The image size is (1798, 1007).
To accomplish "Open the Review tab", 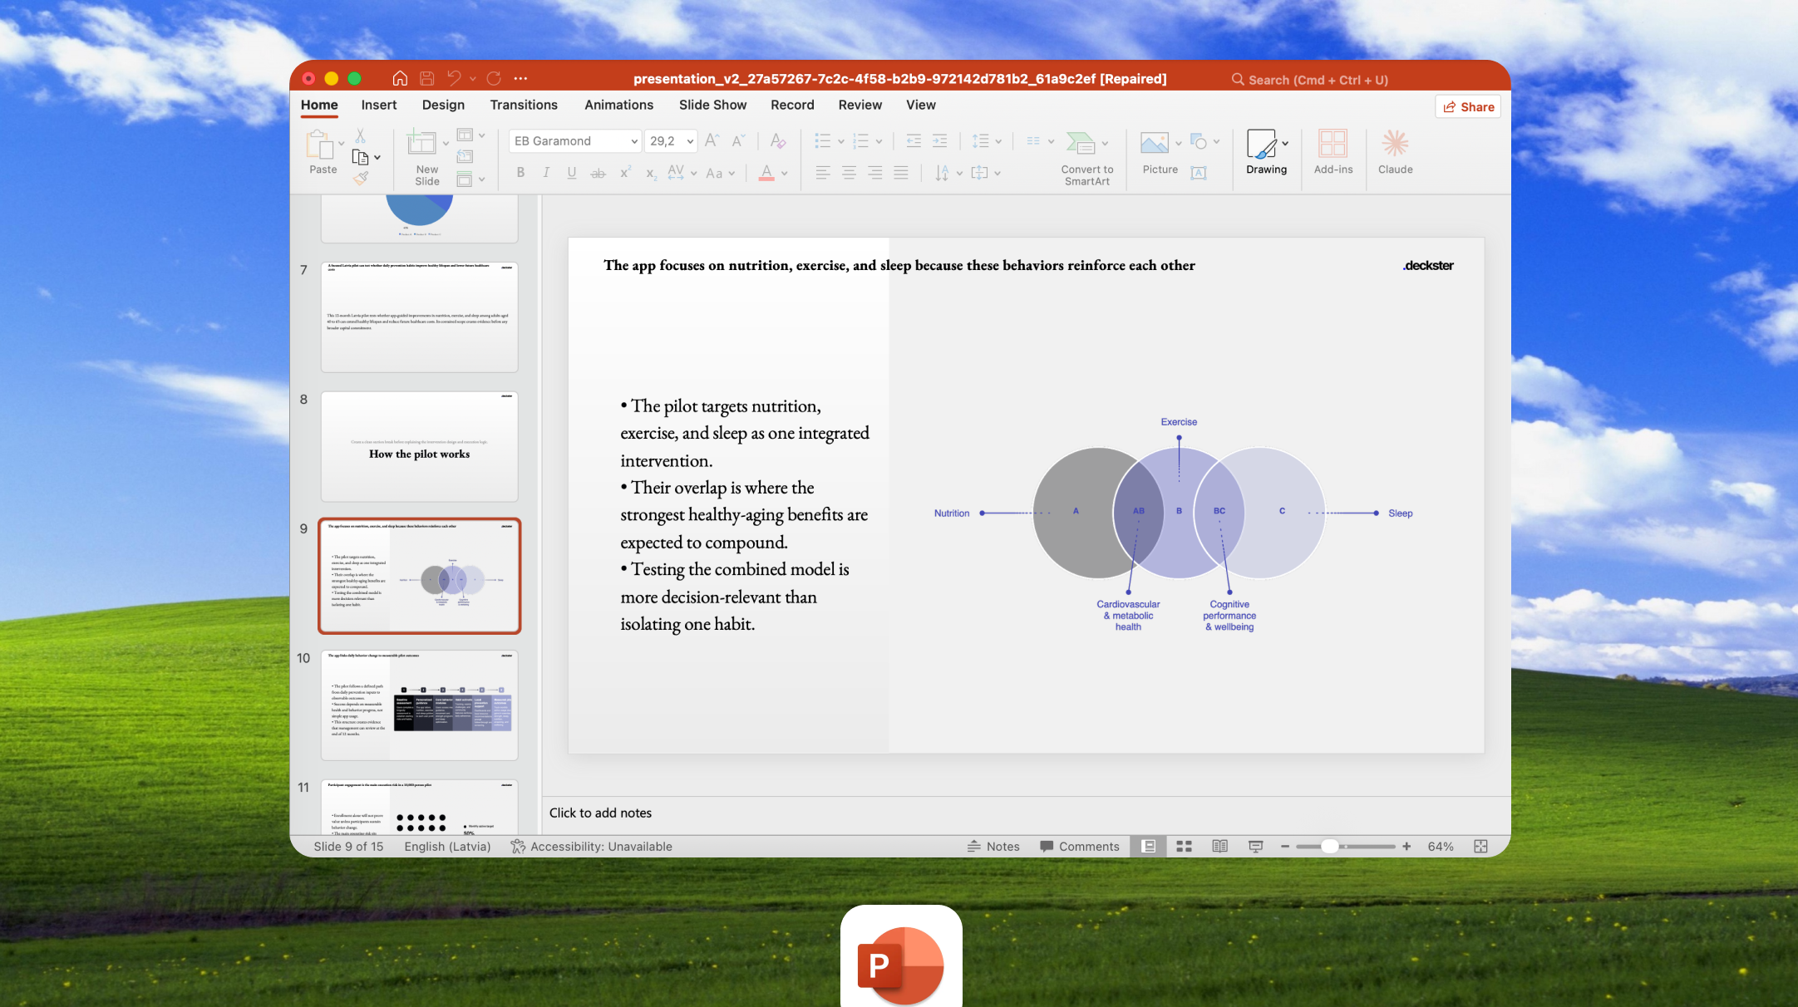I will pyautogui.click(x=860, y=105).
